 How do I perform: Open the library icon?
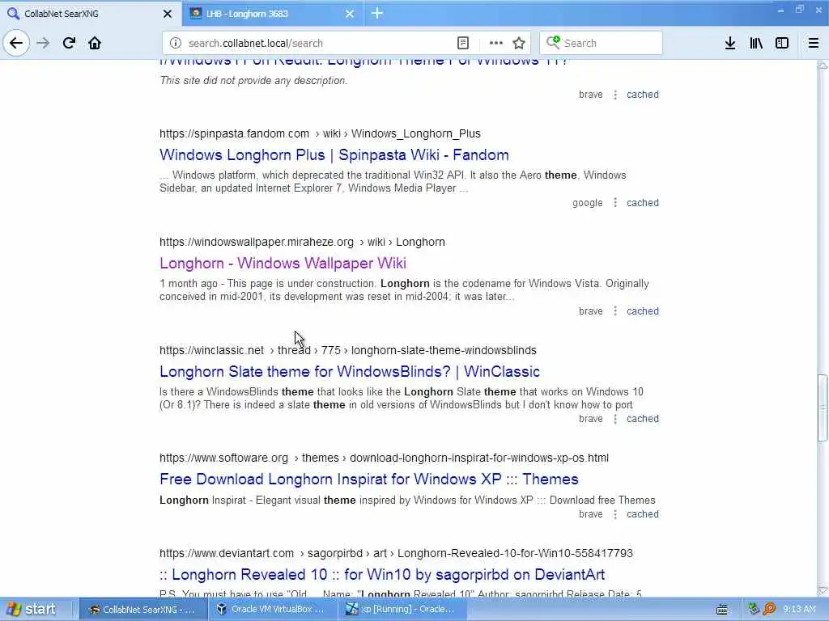(756, 44)
